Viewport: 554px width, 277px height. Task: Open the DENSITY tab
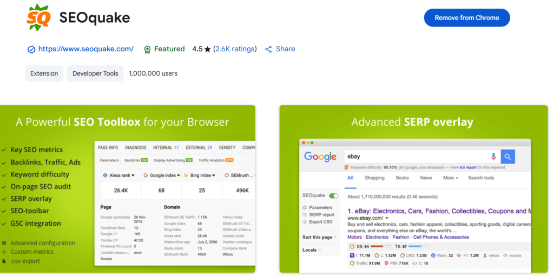tap(227, 147)
